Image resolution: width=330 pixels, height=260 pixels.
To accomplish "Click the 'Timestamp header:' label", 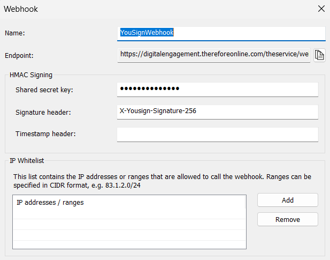I will (x=45, y=134).
